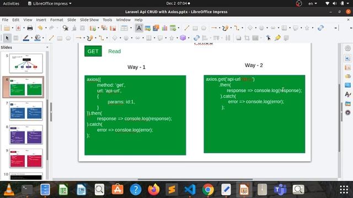Viewport: 353px width, 198px height.
Task: Close the Slides panel
Action: 47,47
